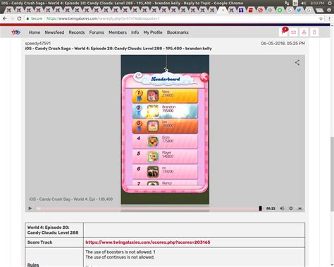Click Vero's avatar in leaderboard
334x267 pixels.
(x=153, y=96)
